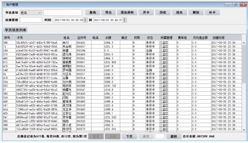Screen dimensions: 248x143
Task: Focus the 所属管理 input field
Action: pyautogui.click(x=31, y=20)
